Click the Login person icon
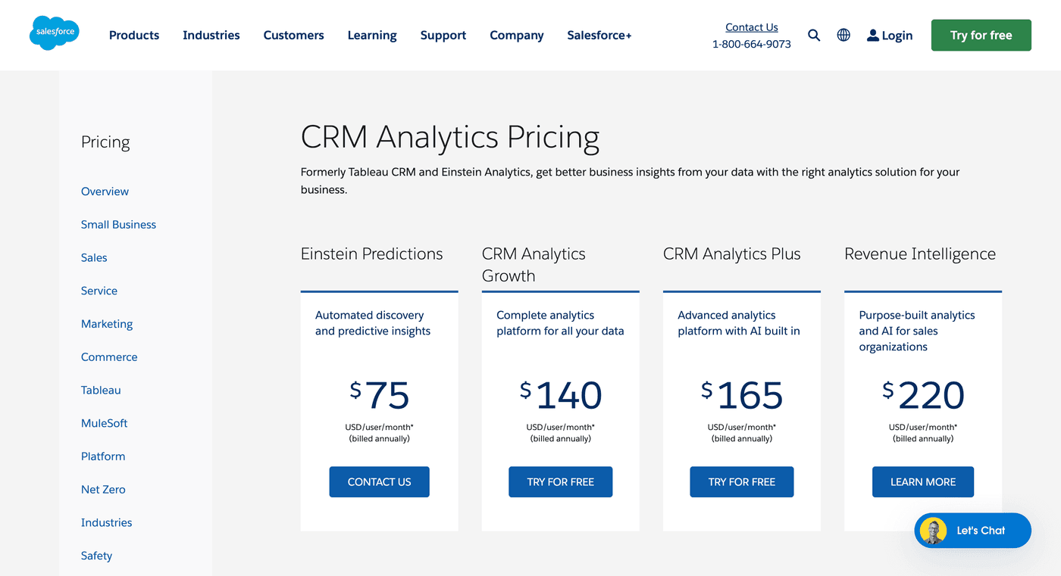 tap(873, 35)
